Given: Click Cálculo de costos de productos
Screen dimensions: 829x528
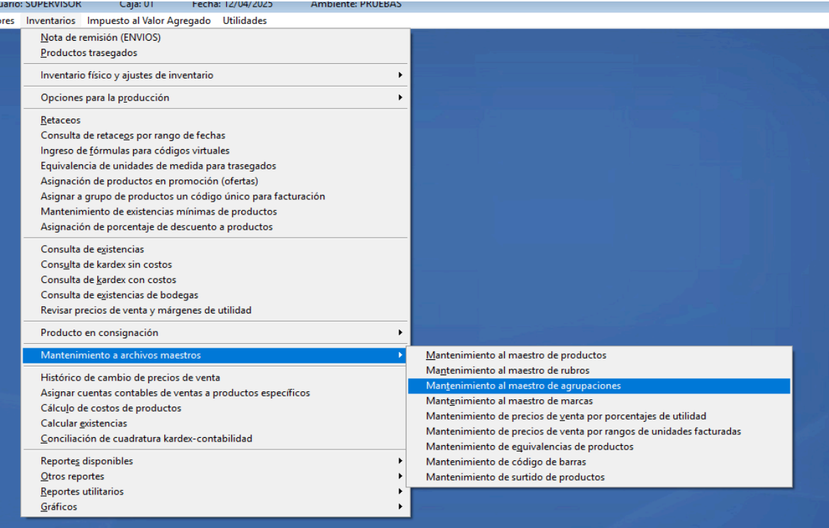Looking at the screenshot, I should tap(111, 408).
